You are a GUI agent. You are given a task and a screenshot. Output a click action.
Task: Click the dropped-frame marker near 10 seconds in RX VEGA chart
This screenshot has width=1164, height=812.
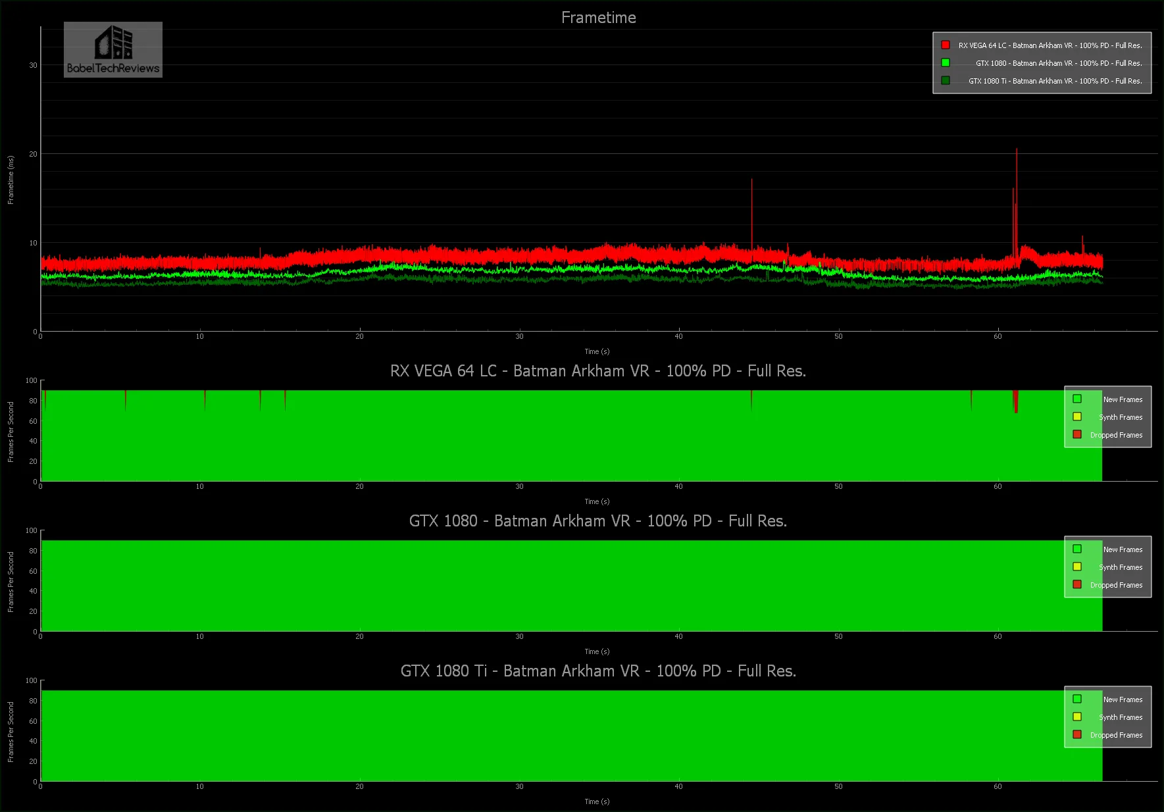tap(205, 400)
